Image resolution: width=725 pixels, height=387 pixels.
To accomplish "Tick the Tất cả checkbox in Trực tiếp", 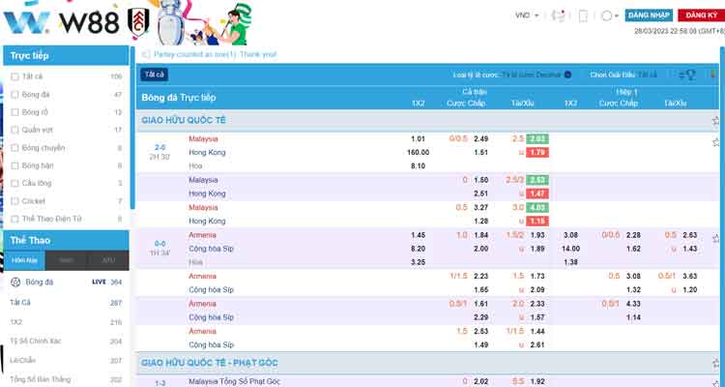I will (x=14, y=76).
